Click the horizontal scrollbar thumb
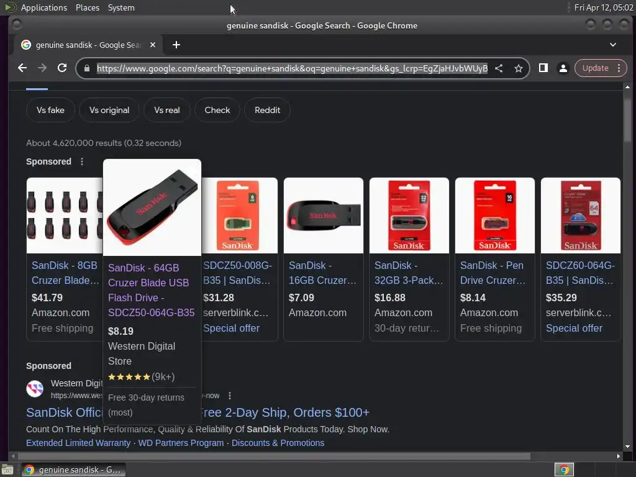Screen dimensions: 636x477 click(x=274, y=457)
